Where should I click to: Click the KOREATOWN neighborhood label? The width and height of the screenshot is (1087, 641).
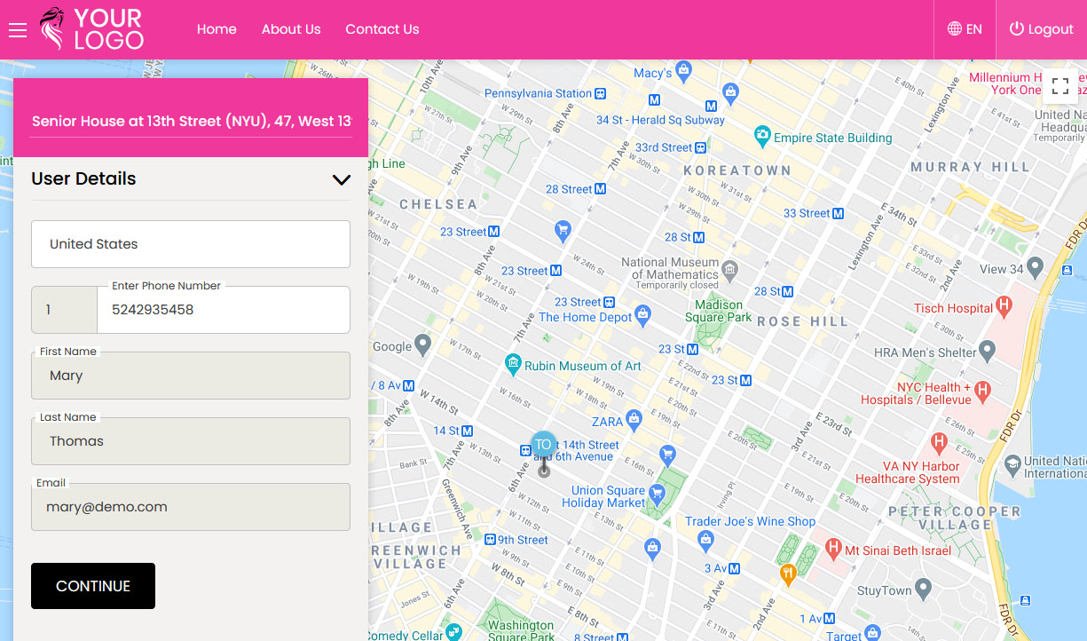click(737, 170)
